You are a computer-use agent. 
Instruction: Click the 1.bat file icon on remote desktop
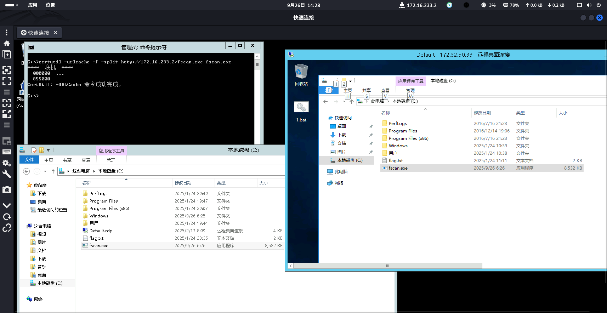pyautogui.click(x=301, y=112)
